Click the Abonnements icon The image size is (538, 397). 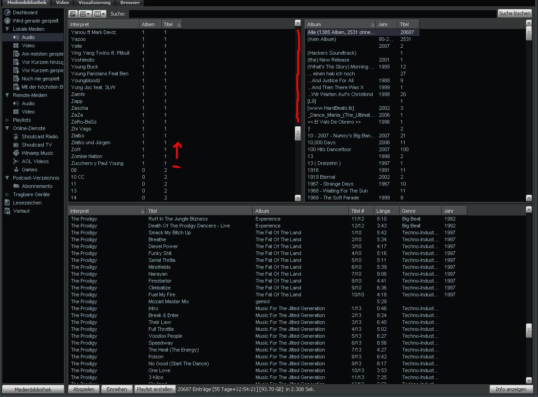16,186
